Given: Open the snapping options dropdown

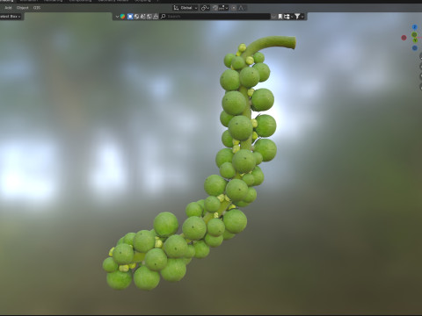Looking at the screenshot, I should click(224, 8).
